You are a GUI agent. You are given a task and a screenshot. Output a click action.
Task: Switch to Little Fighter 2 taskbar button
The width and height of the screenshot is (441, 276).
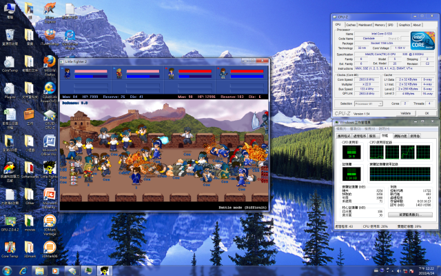(x=104, y=271)
